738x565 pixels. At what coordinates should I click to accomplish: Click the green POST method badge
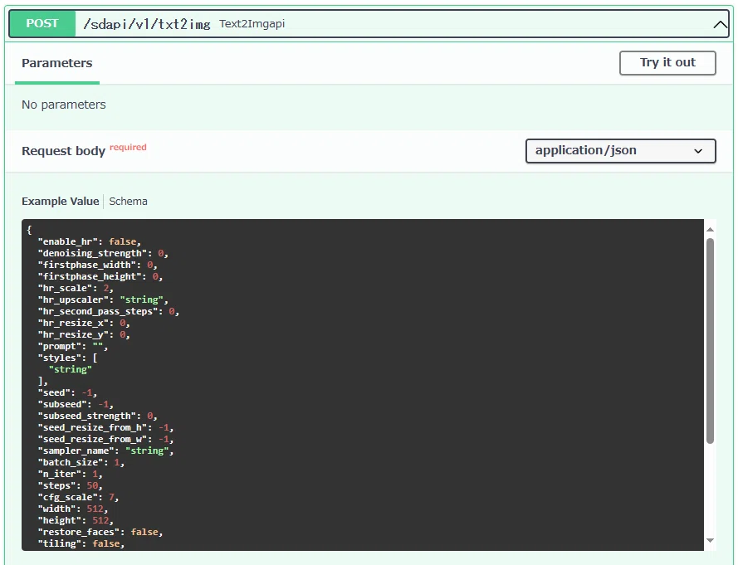(x=42, y=23)
